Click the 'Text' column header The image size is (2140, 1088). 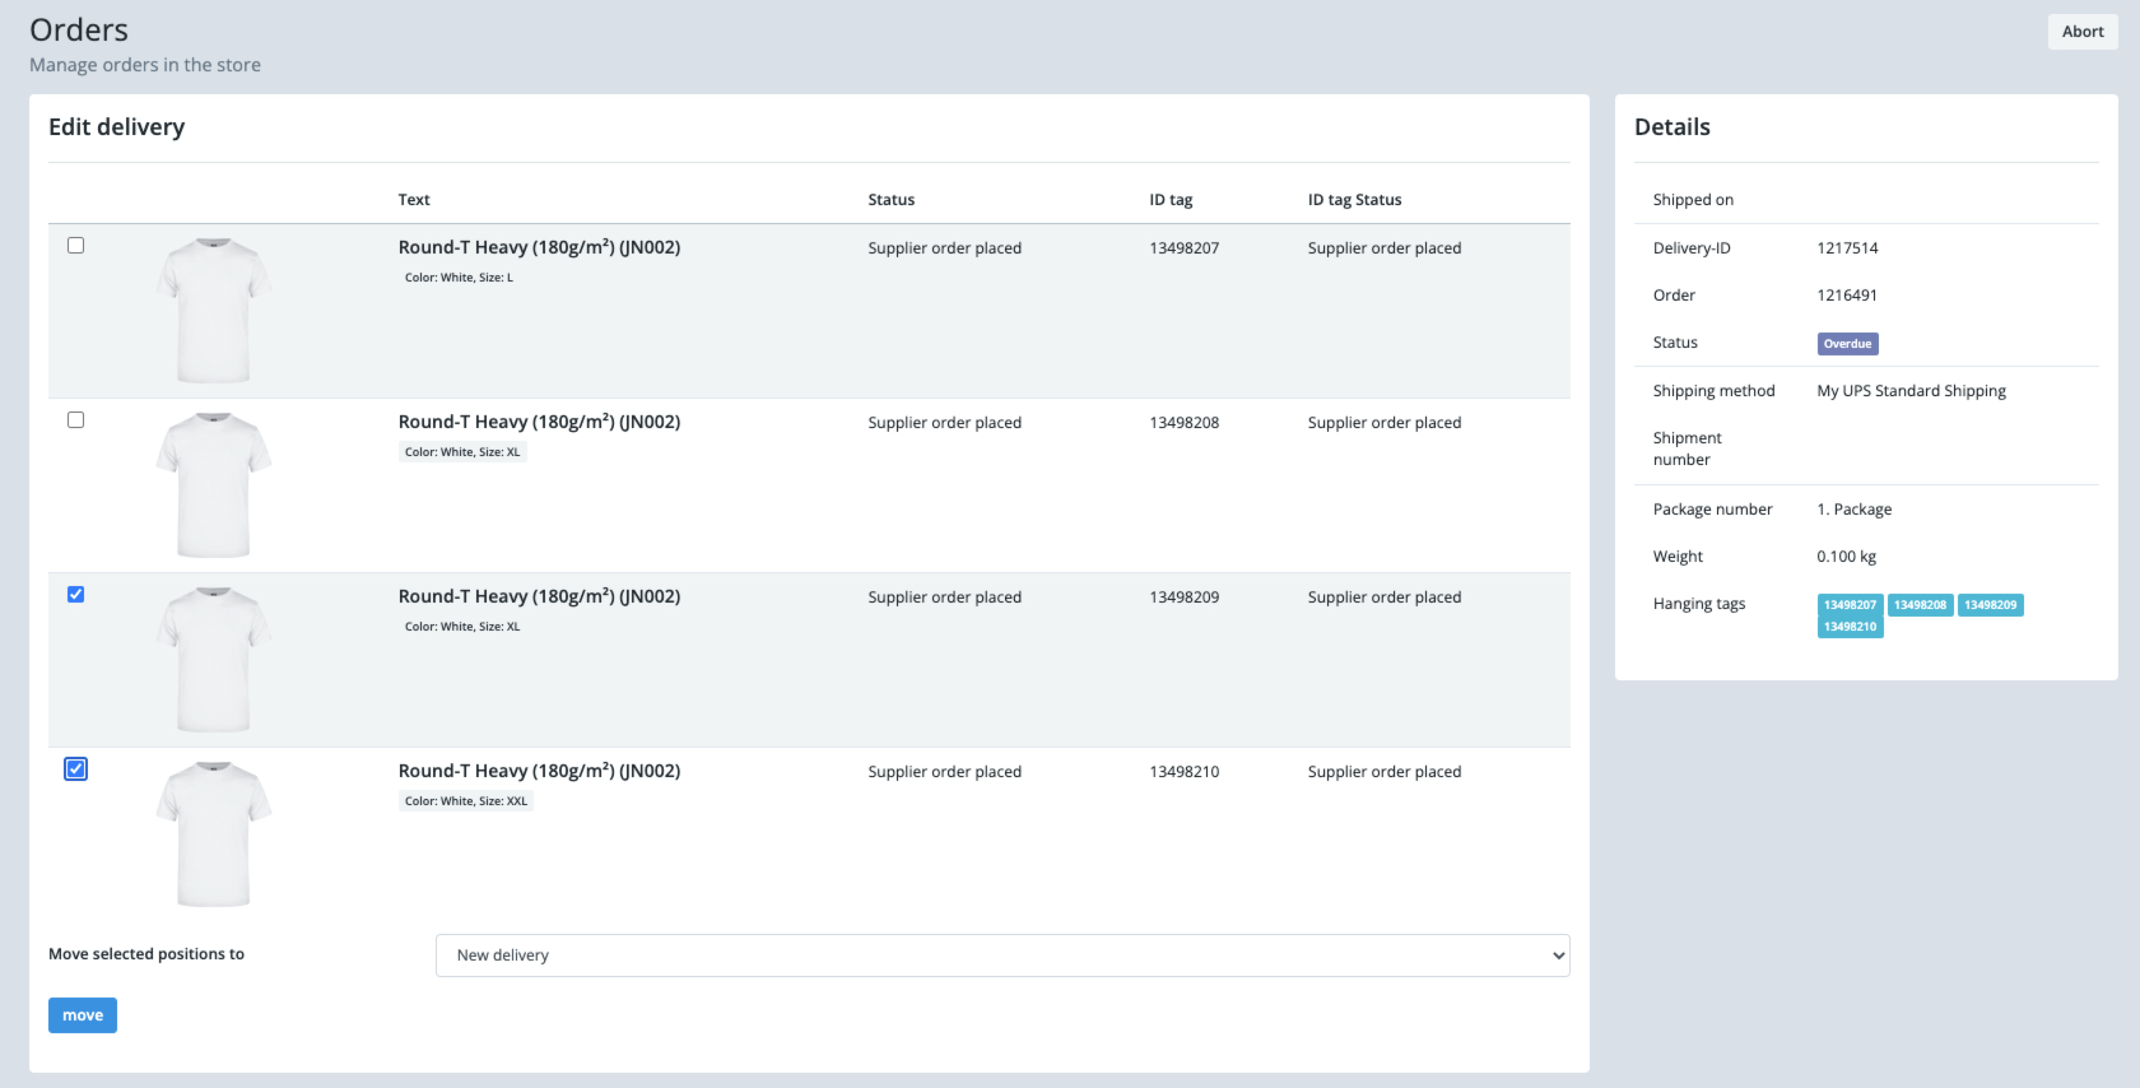(x=414, y=199)
